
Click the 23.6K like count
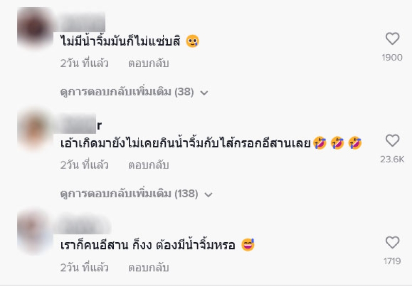pos(392,159)
